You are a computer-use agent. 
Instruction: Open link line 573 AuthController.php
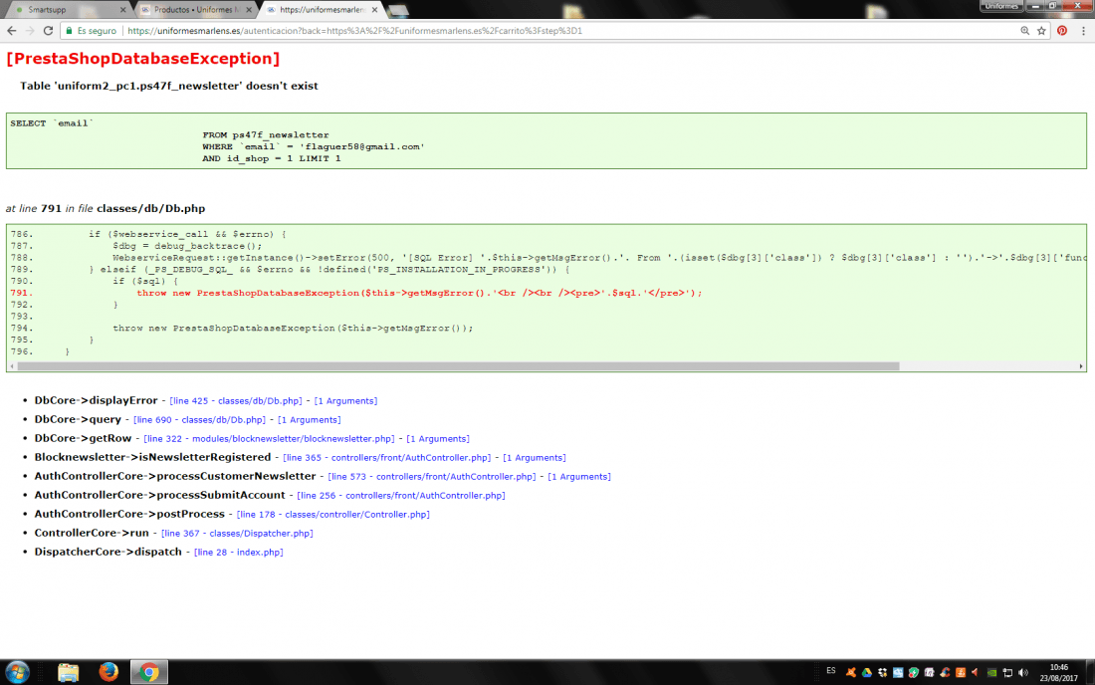pos(432,476)
